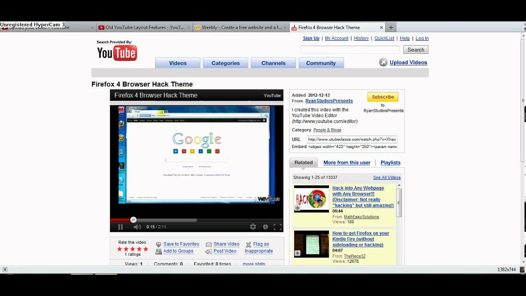Open the My Account link
The image size is (526, 296).
[337, 38]
